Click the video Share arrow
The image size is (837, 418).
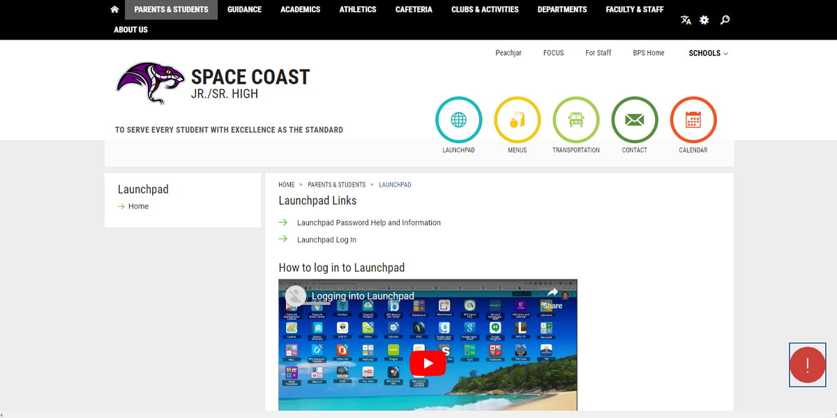tap(552, 297)
